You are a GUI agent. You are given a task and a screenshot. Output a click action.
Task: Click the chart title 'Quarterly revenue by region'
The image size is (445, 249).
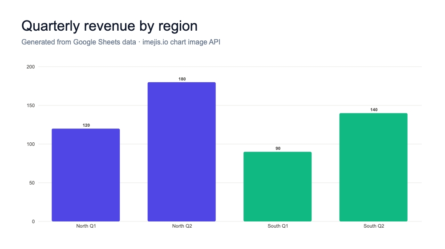coord(109,26)
